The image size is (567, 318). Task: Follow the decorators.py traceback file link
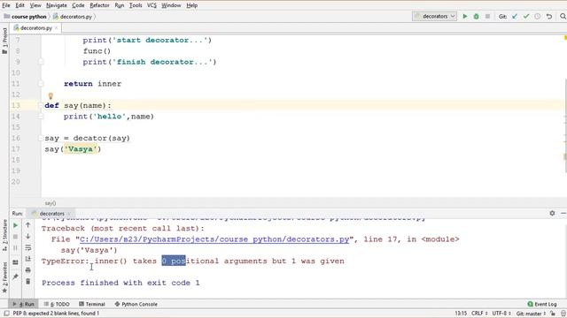[x=214, y=239]
